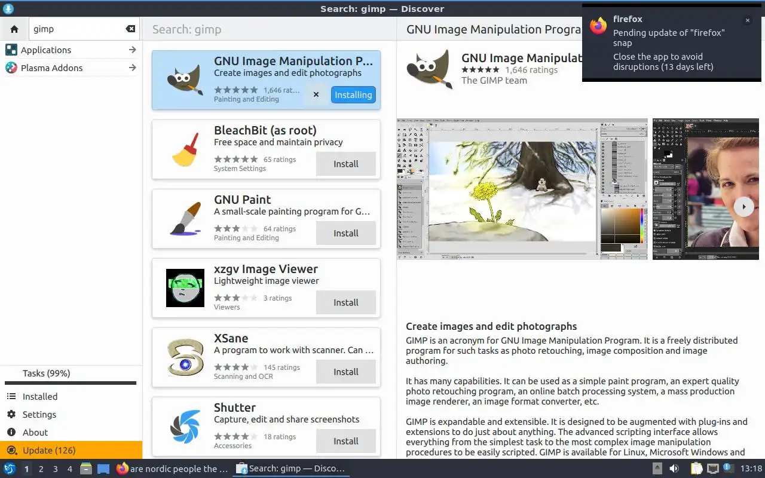Switch to virtual desktop 3
This screenshot has height=478, width=765.
[56, 469]
